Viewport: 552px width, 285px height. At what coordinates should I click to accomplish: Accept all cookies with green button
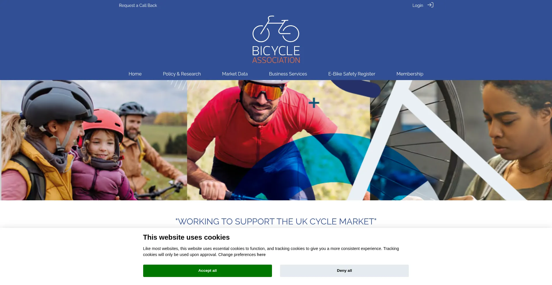pos(208,271)
